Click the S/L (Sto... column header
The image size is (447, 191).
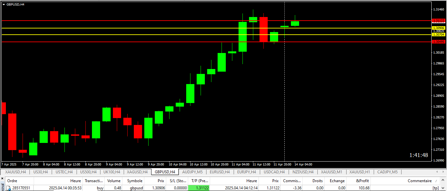177,181
